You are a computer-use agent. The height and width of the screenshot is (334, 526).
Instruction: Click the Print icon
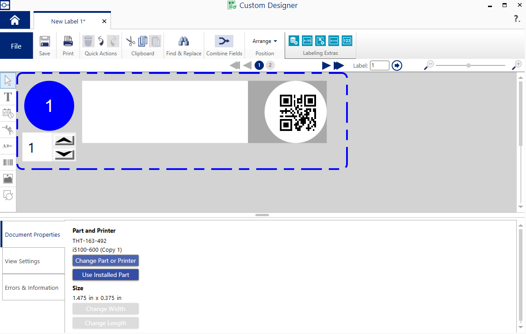[68, 42]
